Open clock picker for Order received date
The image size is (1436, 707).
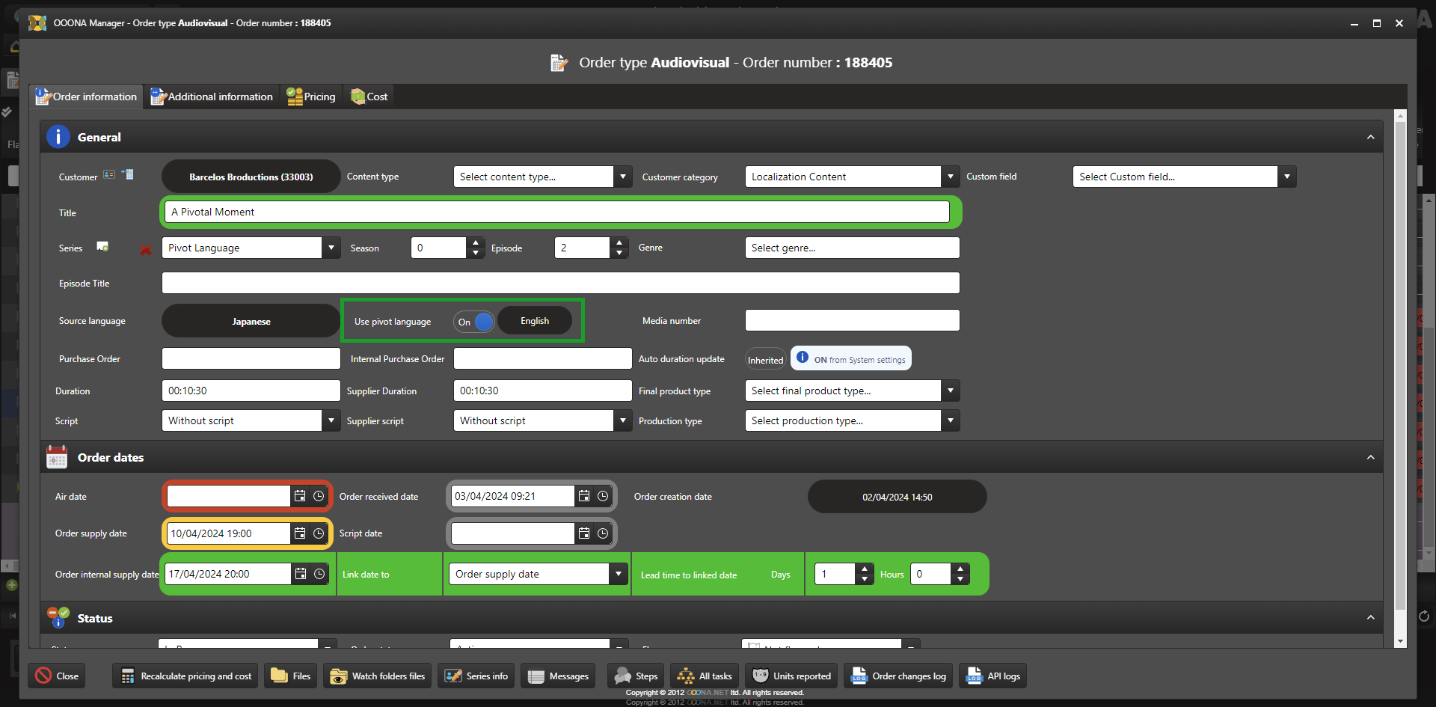click(603, 496)
